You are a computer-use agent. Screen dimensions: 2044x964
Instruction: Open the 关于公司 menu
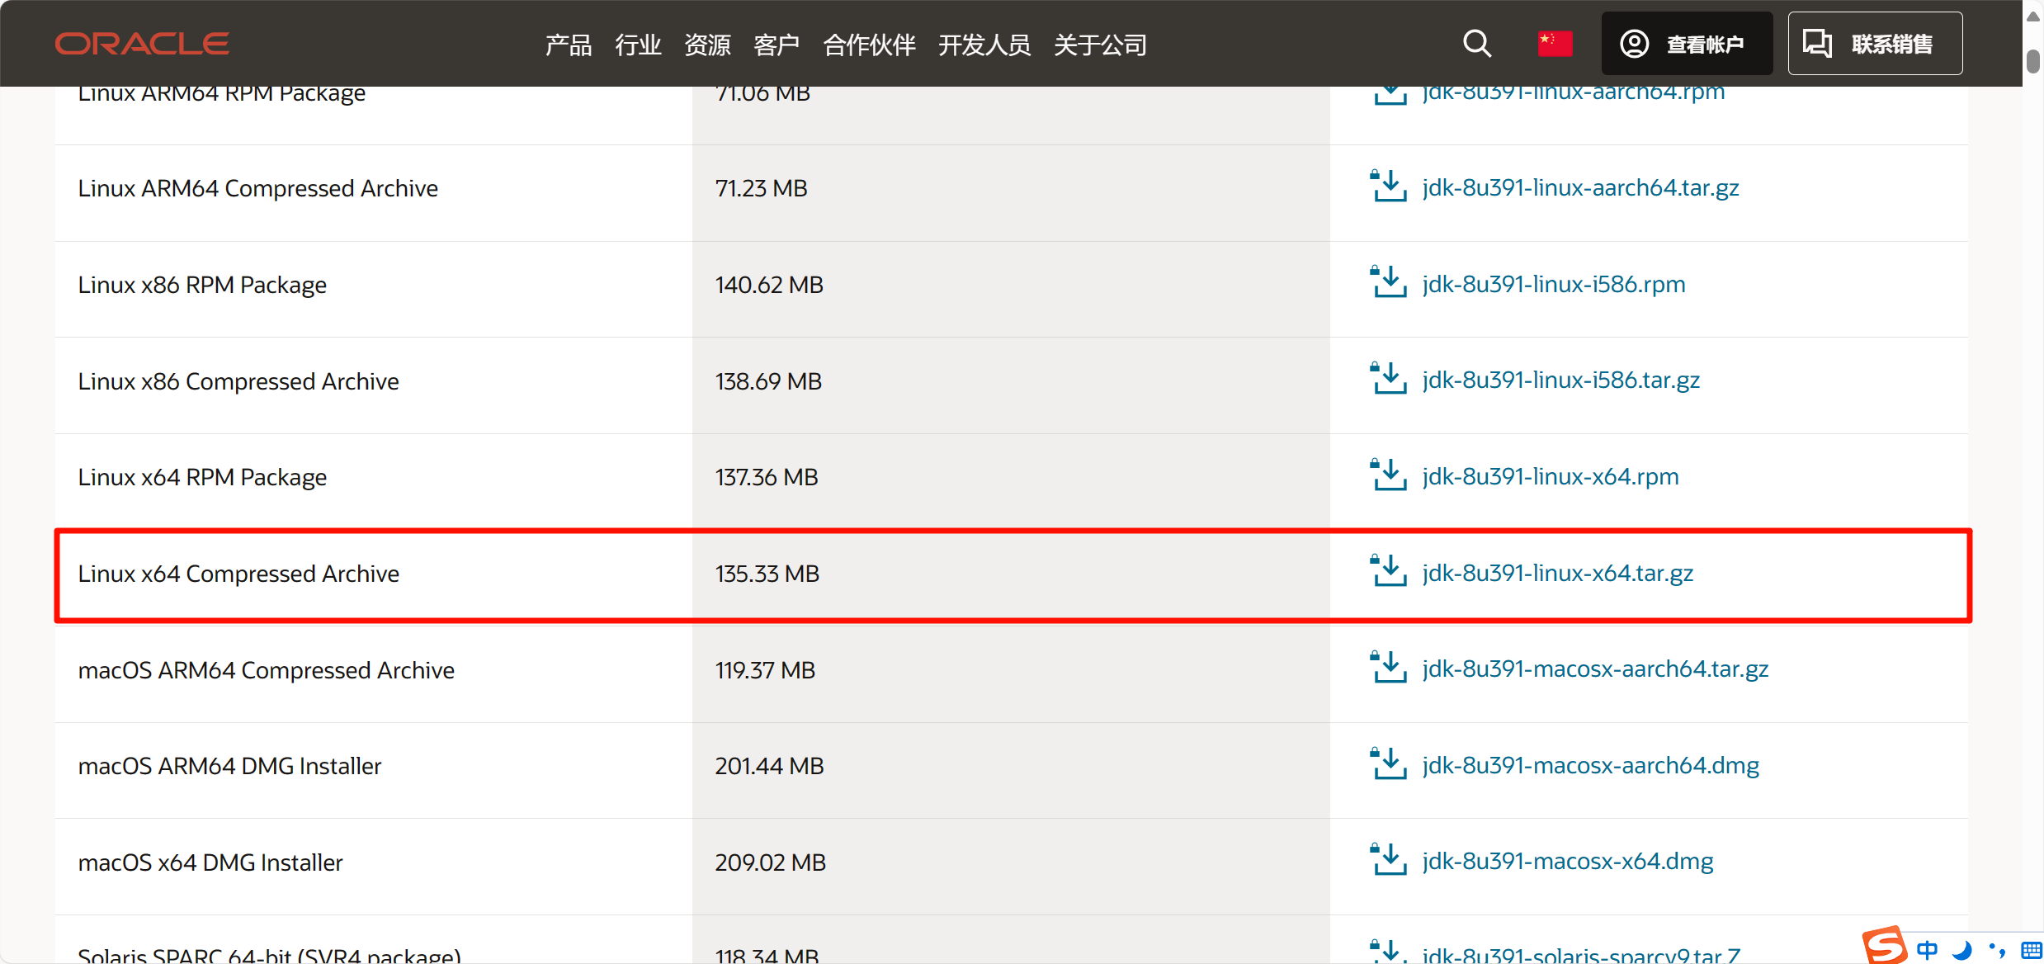click(1100, 45)
